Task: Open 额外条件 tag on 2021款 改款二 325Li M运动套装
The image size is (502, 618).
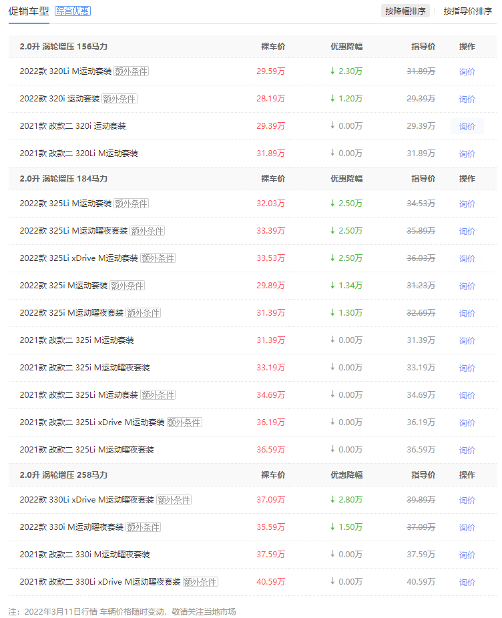Action: 158,395
